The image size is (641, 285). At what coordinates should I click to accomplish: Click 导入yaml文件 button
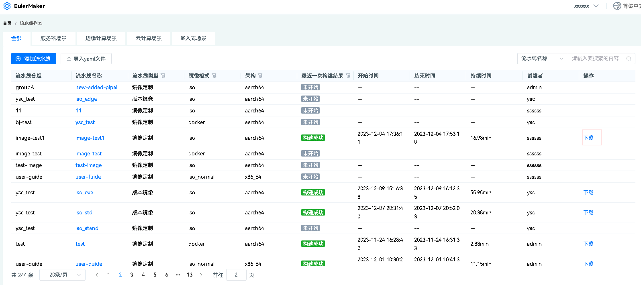coord(86,59)
